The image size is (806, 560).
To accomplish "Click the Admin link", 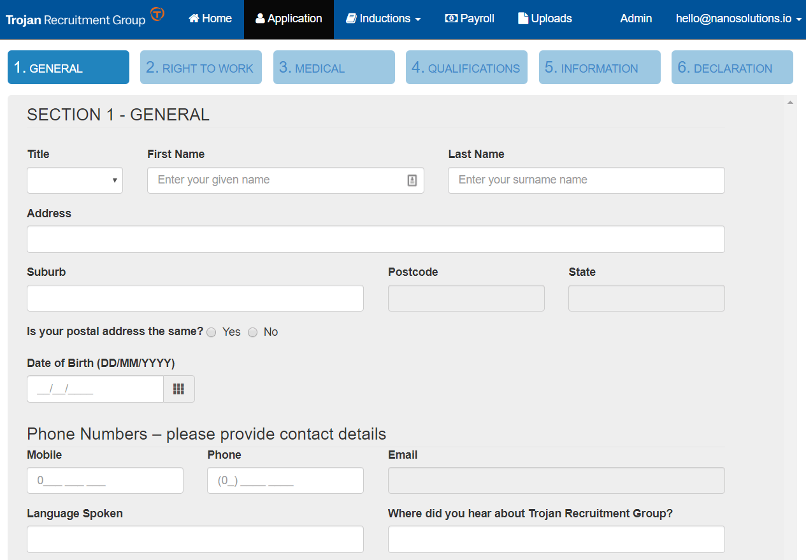I will click(636, 18).
